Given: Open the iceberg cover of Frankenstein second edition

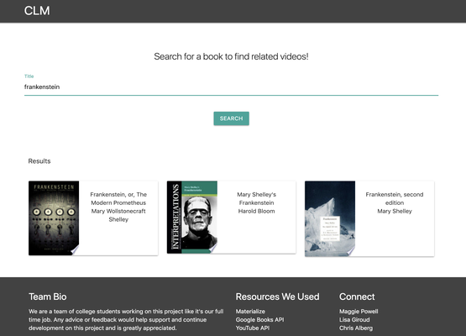Looking at the screenshot, I should click(330, 218).
